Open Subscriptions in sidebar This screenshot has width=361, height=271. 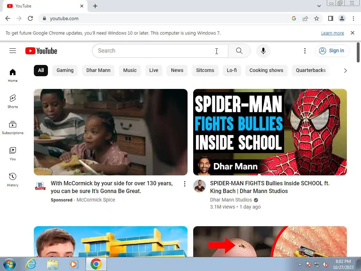13,127
